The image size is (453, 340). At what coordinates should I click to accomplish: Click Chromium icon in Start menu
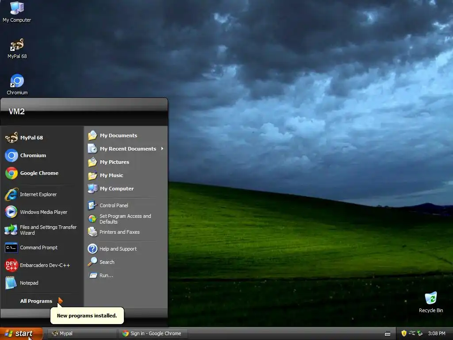11,155
